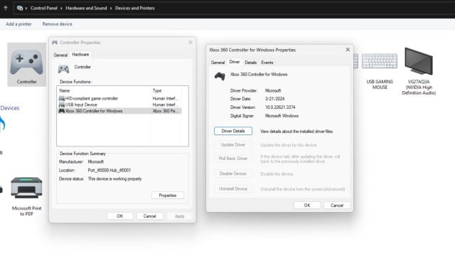Click the Control Panel icon in address bar
This screenshot has width=455, height=256.
[x=20, y=8]
